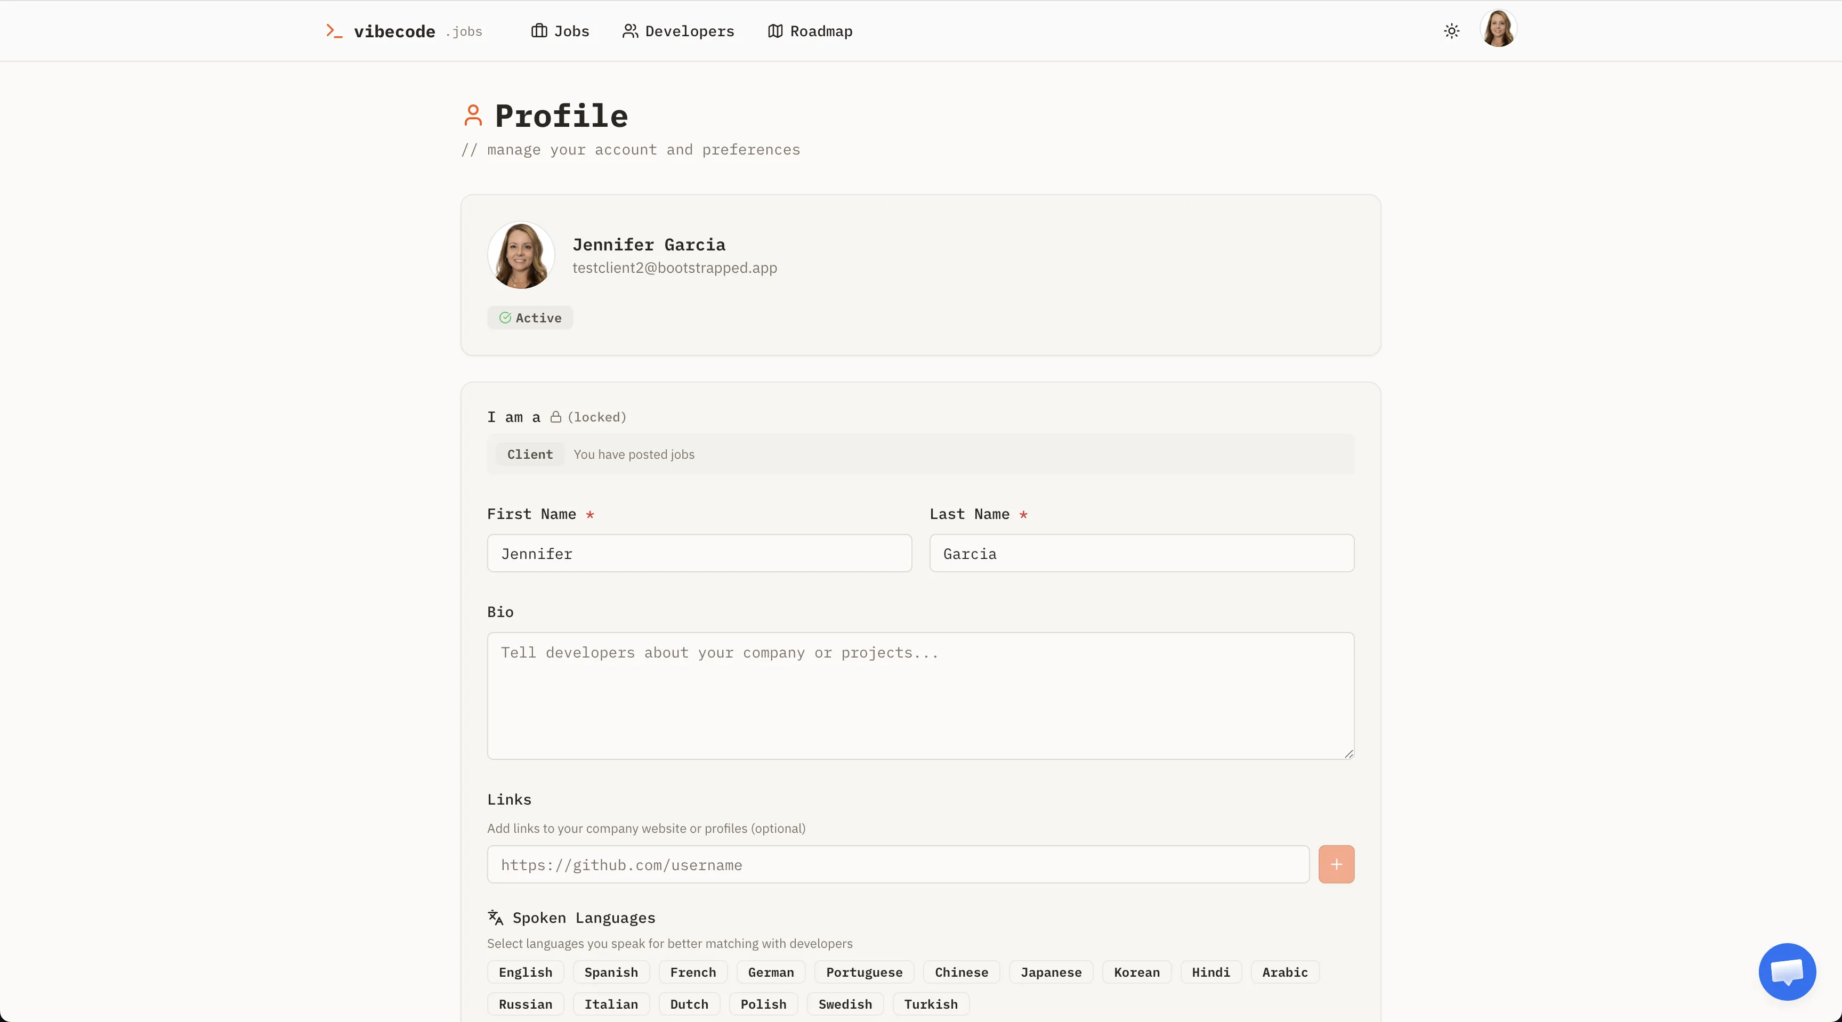Click the plus button to add link
This screenshot has height=1022, width=1842.
(1336, 864)
